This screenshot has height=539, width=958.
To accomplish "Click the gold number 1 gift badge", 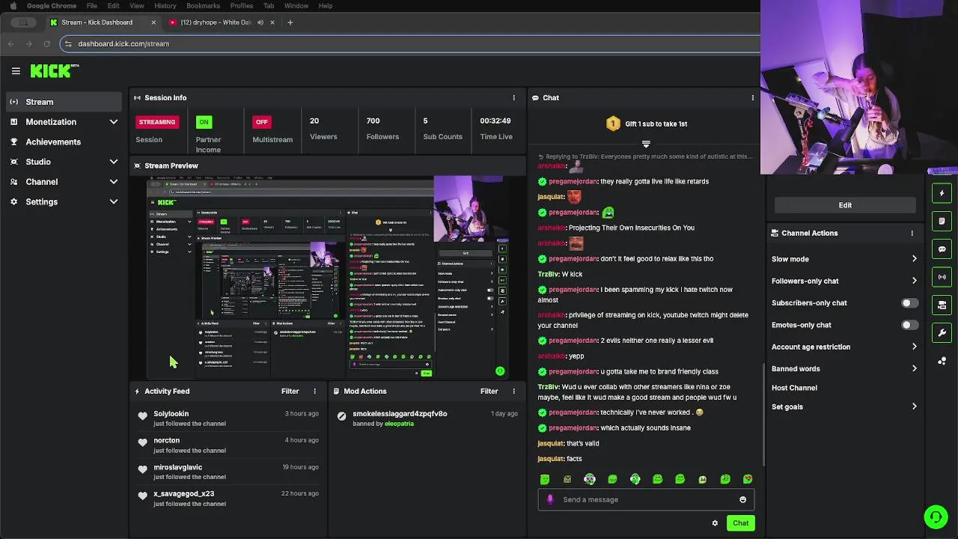I will [613, 124].
